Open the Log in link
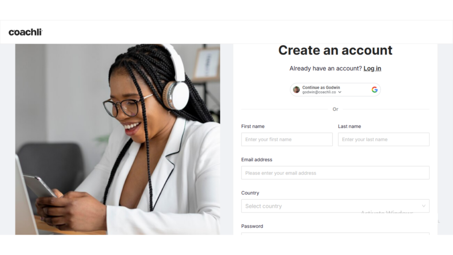This screenshot has height=255, width=453. [372, 69]
